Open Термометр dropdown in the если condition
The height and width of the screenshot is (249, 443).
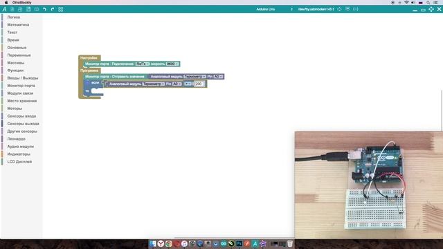tap(154, 84)
